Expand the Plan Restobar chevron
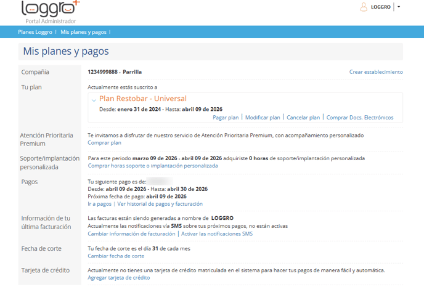Screen dimensions: 424x292 tap(94, 100)
